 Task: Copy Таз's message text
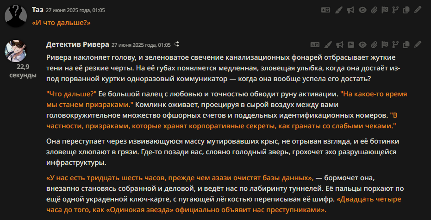(406, 10)
